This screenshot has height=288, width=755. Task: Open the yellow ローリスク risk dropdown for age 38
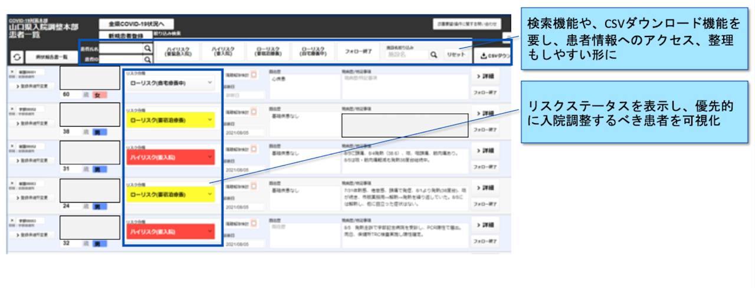[x=172, y=120]
